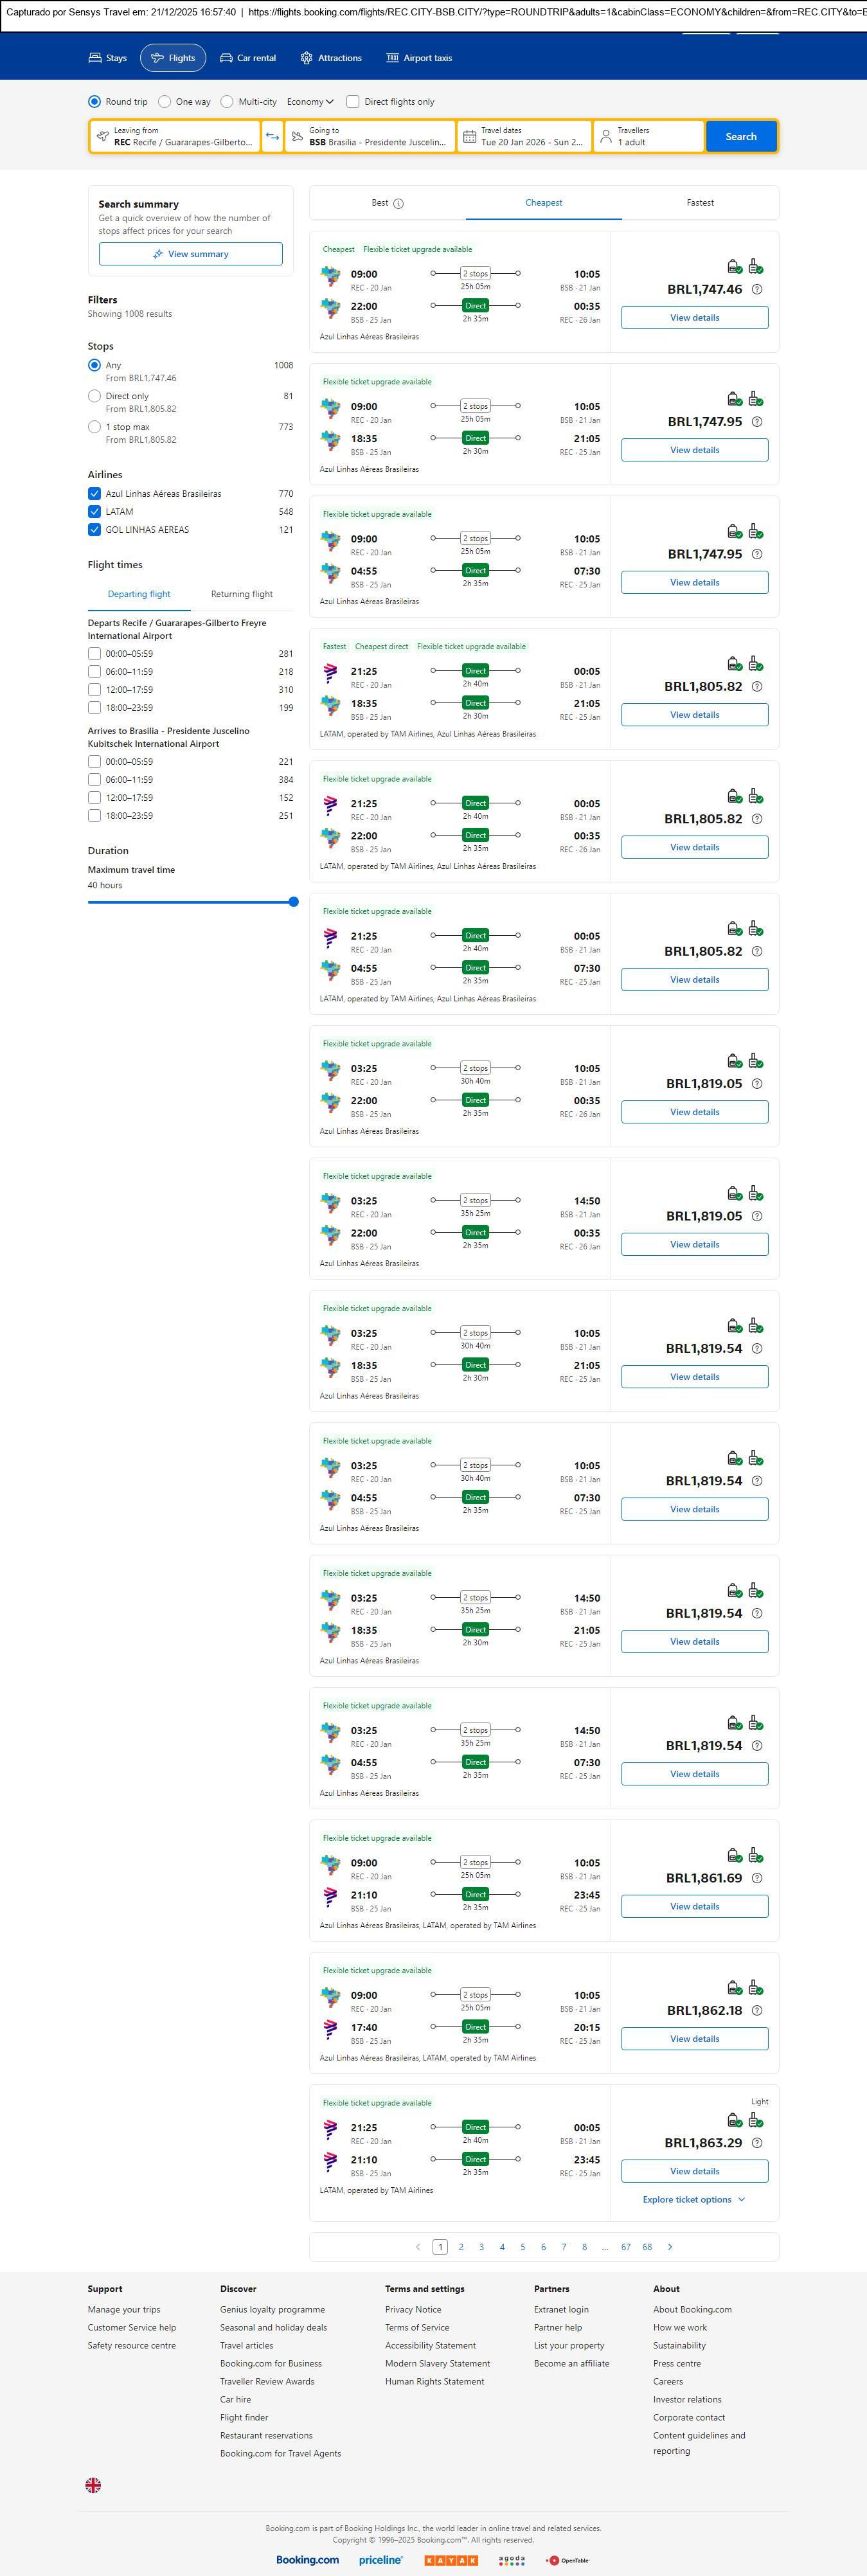Click the UK flag language icon in footer
Image resolution: width=867 pixels, height=2576 pixels.
[x=93, y=2485]
